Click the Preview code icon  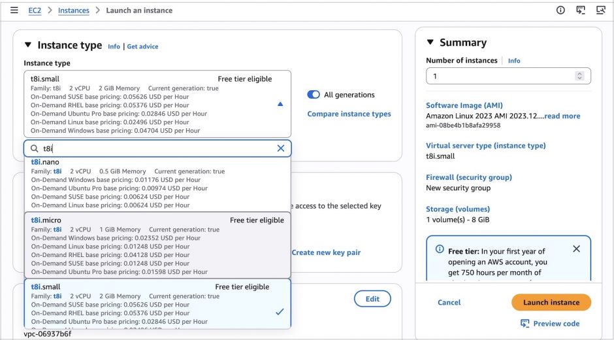coord(525,324)
